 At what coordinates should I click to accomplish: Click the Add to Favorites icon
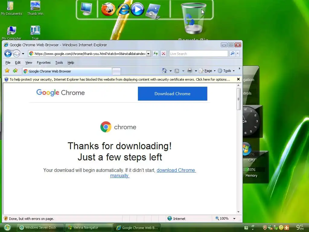tap(15, 71)
